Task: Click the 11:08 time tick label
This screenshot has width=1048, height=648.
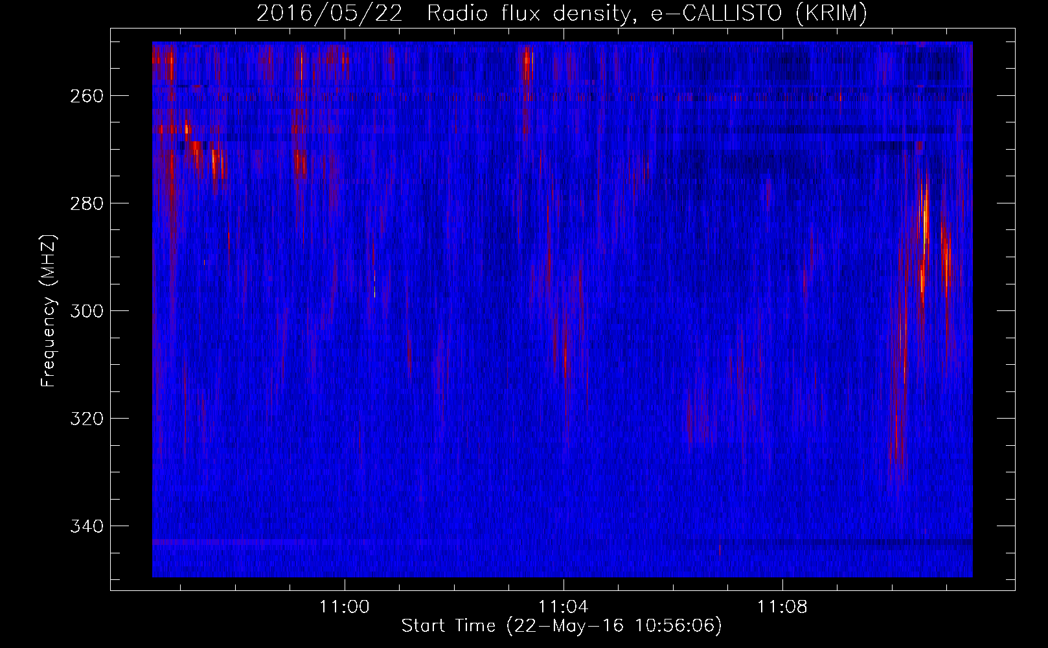Action: click(782, 607)
